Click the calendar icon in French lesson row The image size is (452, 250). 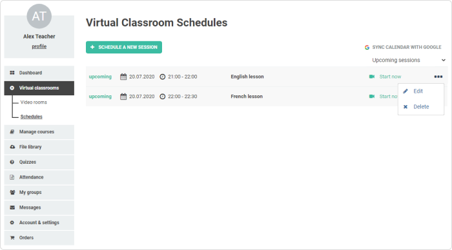(123, 97)
